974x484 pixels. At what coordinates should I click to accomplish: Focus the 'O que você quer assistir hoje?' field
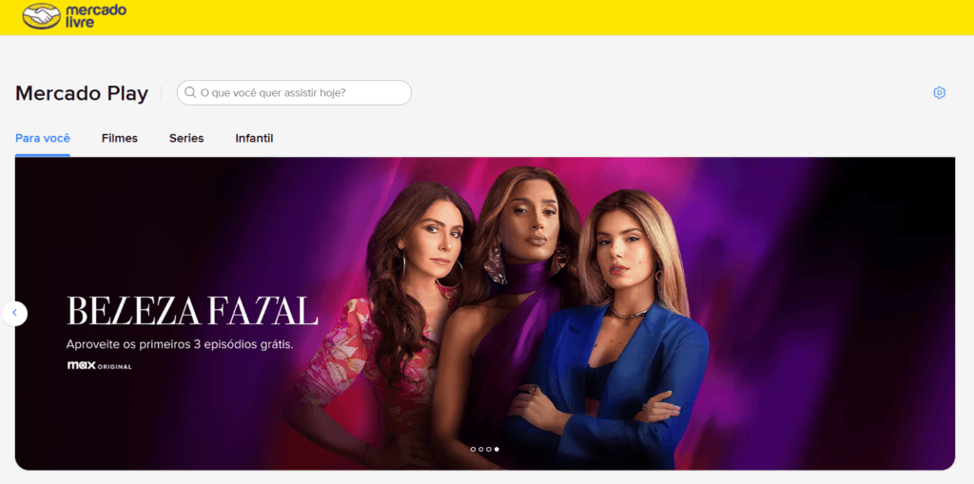294,92
